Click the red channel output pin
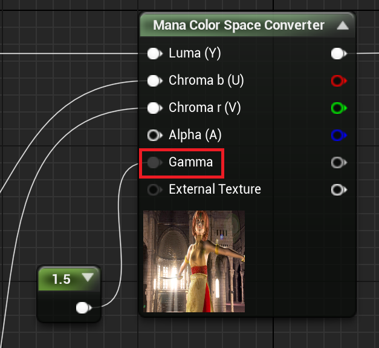This screenshot has height=348, width=379. pos(339,81)
